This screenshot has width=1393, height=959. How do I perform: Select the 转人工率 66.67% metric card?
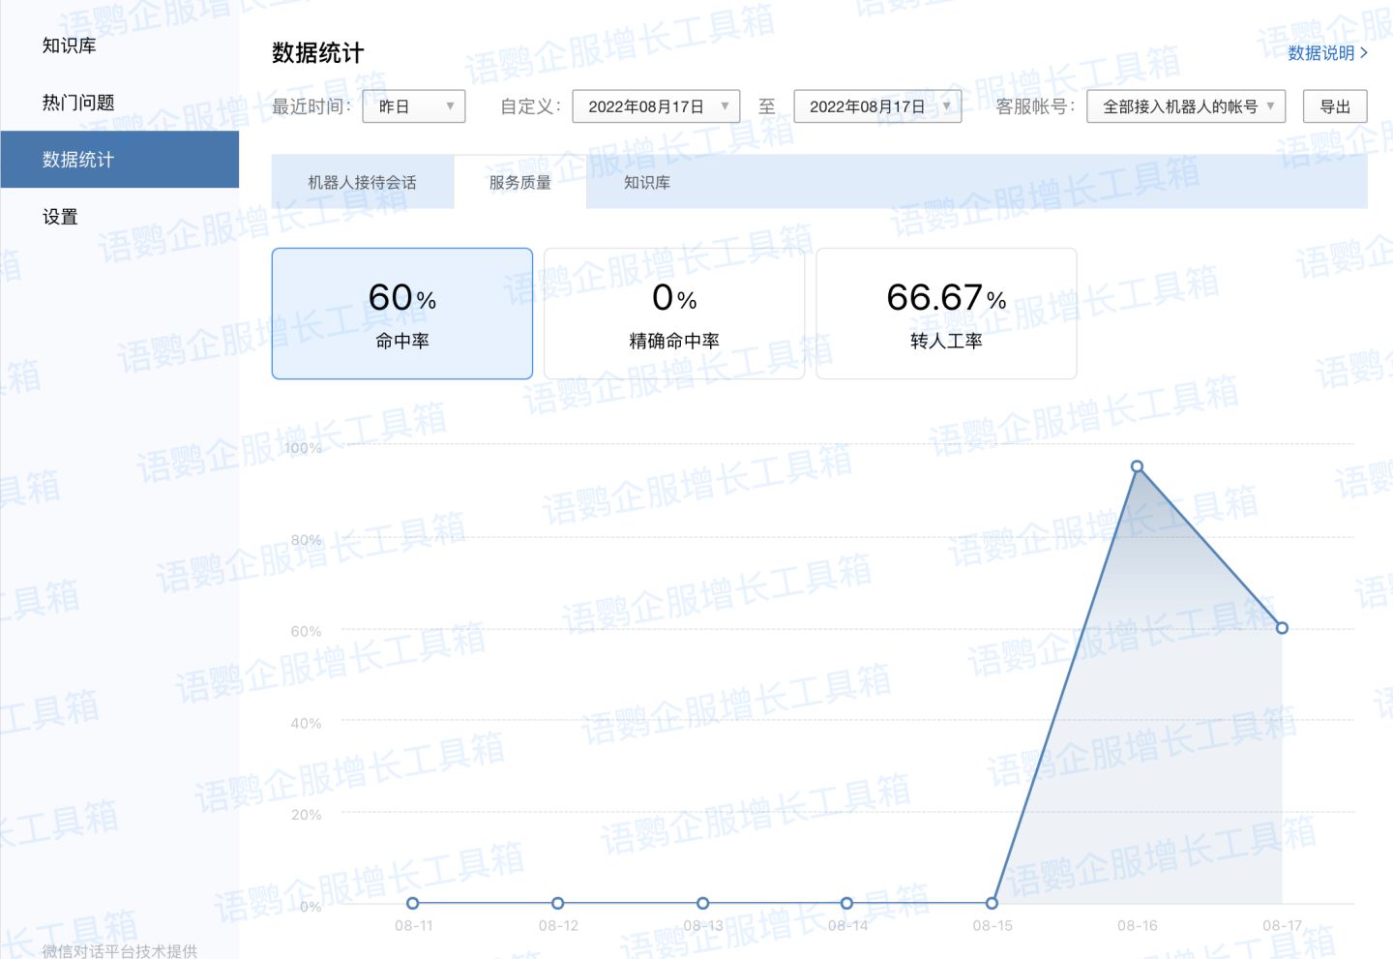click(946, 314)
